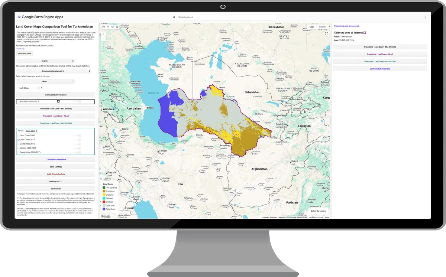This screenshot has width=446, height=277.
Task: Click the Grassland legend color
Action: coord(104,191)
